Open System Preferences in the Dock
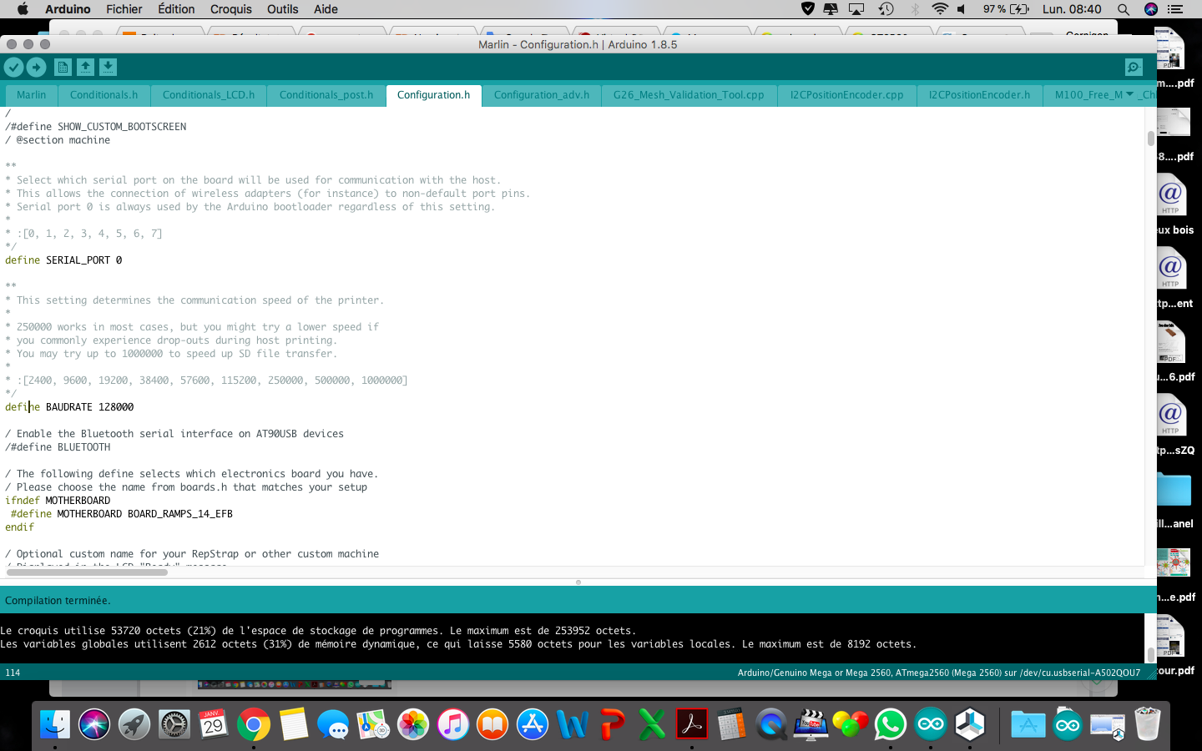 174,724
